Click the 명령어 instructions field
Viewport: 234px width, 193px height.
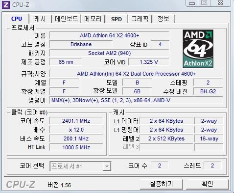(136, 100)
